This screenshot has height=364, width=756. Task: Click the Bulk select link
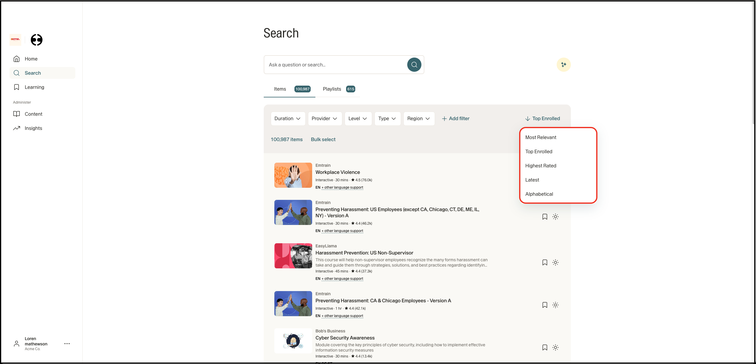pyautogui.click(x=323, y=139)
